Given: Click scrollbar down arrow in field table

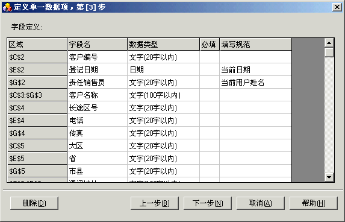Looking at the screenshot, I should tap(329, 177).
